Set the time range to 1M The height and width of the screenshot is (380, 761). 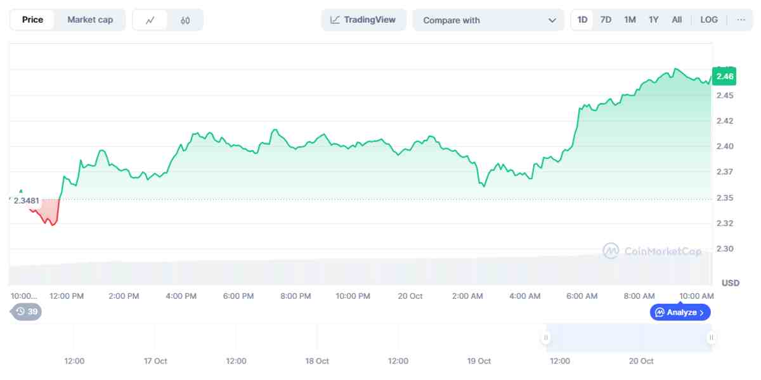point(630,20)
